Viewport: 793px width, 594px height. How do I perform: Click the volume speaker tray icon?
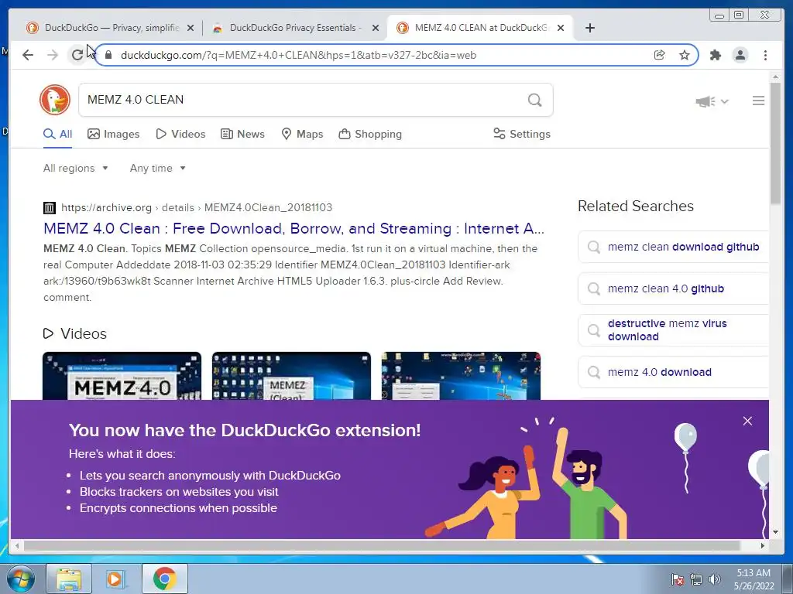pyautogui.click(x=714, y=579)
